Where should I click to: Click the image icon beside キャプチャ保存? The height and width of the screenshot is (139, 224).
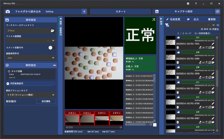[x=157, y=11]
